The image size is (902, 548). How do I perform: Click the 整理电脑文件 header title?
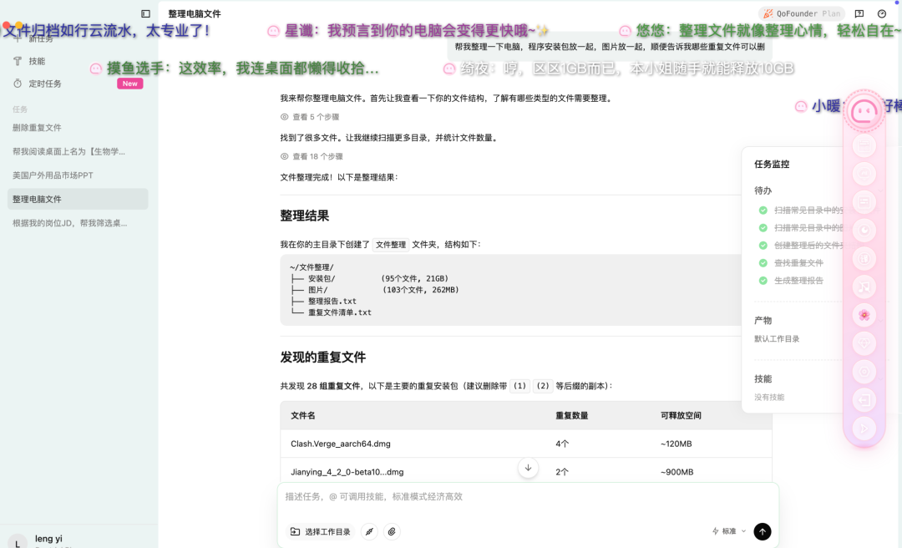(x=195, y=14)
